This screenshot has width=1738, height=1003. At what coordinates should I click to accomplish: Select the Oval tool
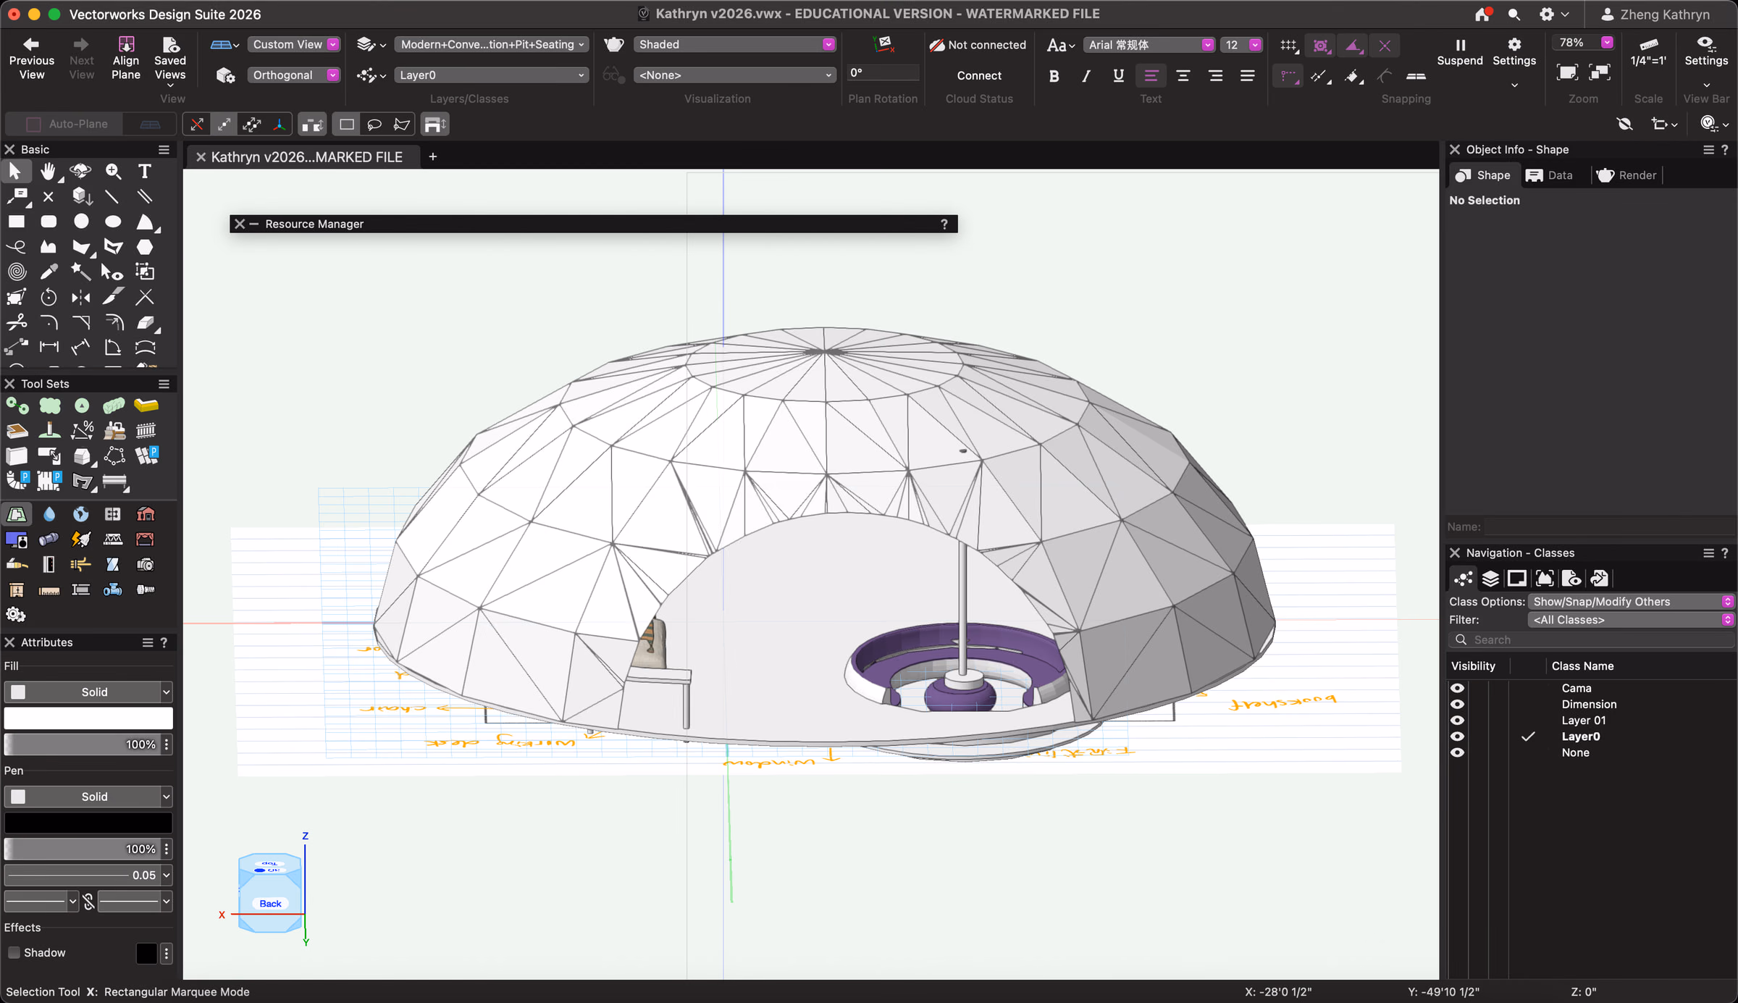pyautogui.click(x=113, y=222)
